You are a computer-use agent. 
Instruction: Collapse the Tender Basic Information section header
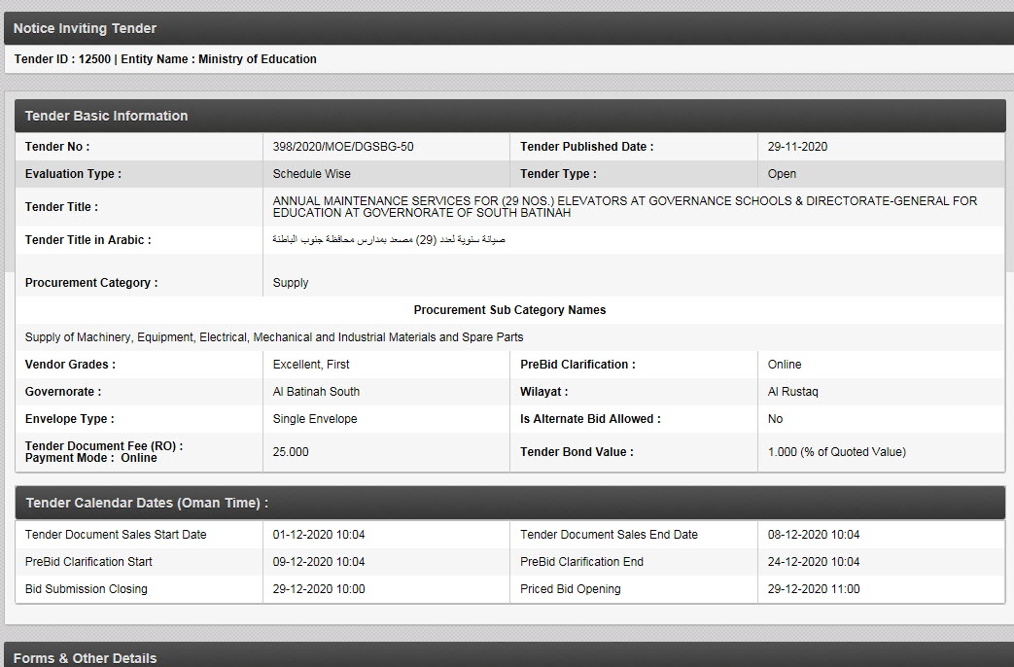[107, 116]
